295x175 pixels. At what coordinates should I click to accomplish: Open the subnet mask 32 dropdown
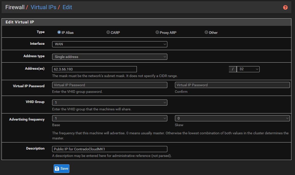[248, 69]
